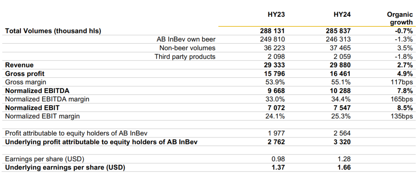Screen dimensions: 419x178
Task: Click EBITDA value 9 668
Action: 276,91
